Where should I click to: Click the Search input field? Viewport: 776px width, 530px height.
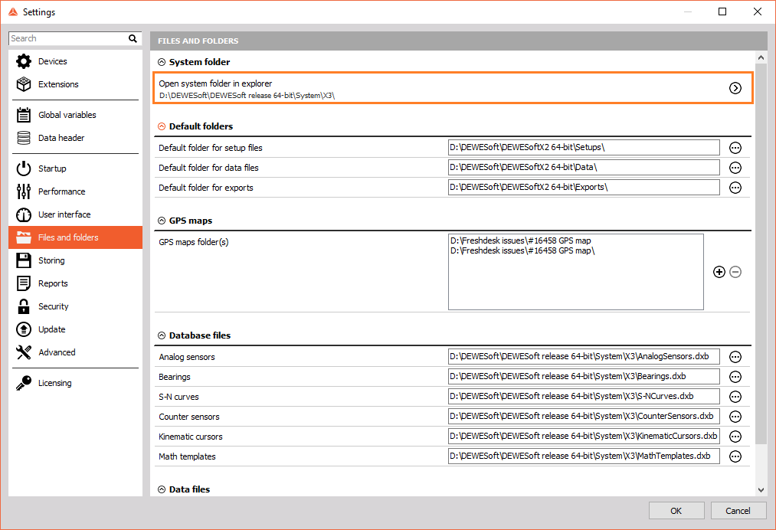coord(68,38)
